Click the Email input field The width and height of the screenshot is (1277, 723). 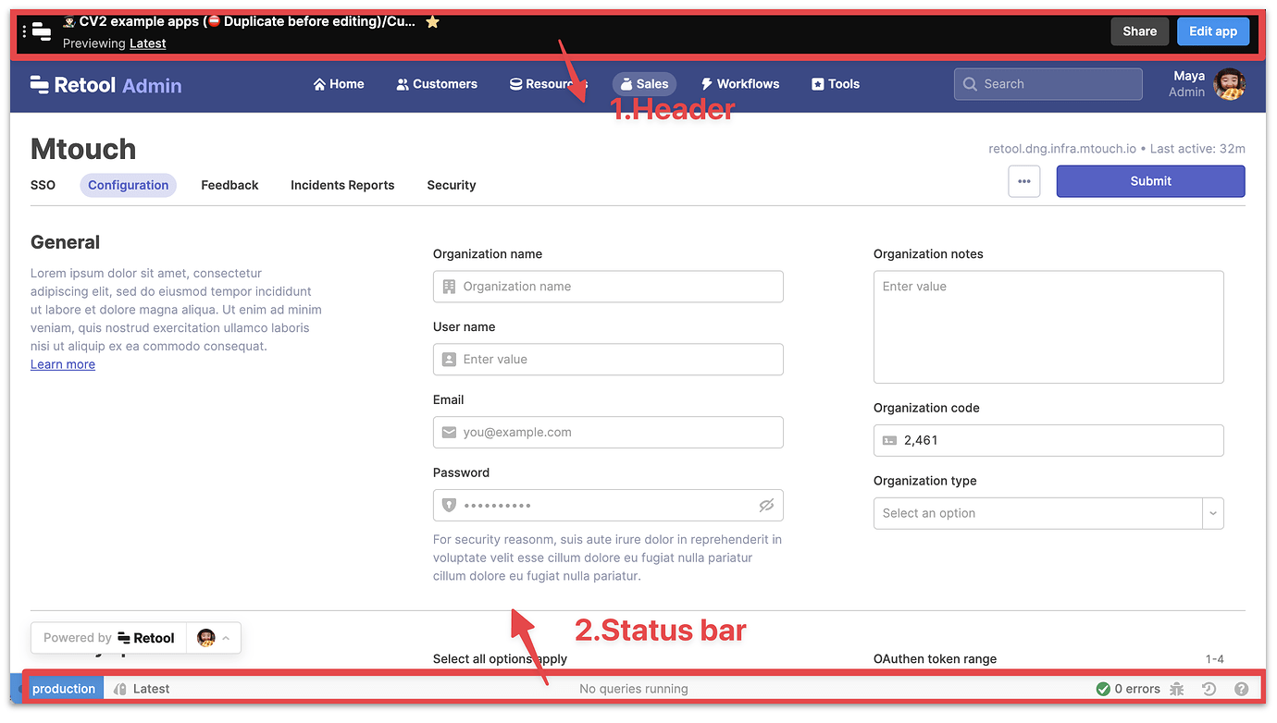point(608,433)
